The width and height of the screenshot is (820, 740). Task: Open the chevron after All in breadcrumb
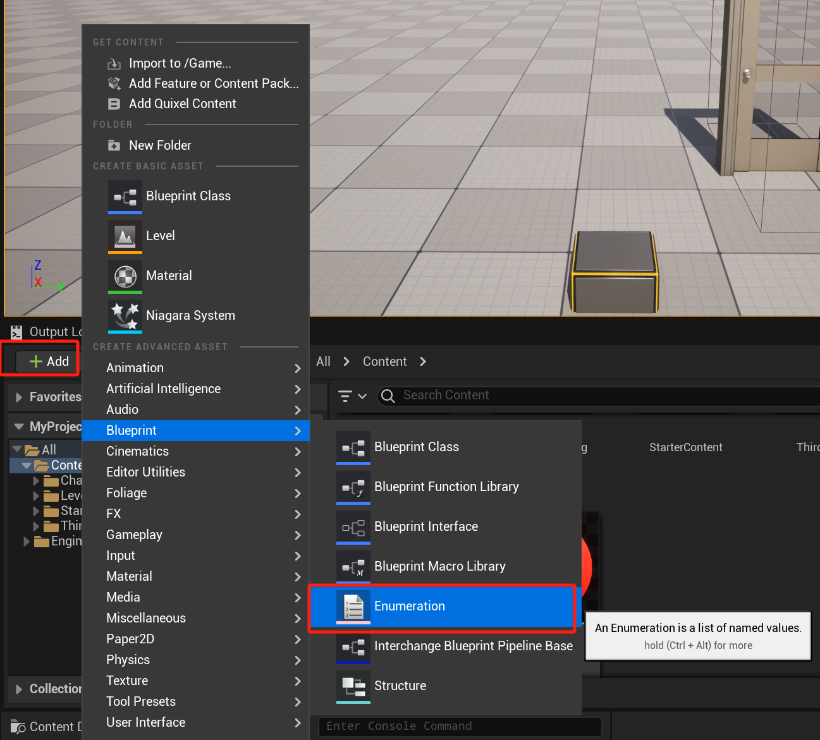346,361
